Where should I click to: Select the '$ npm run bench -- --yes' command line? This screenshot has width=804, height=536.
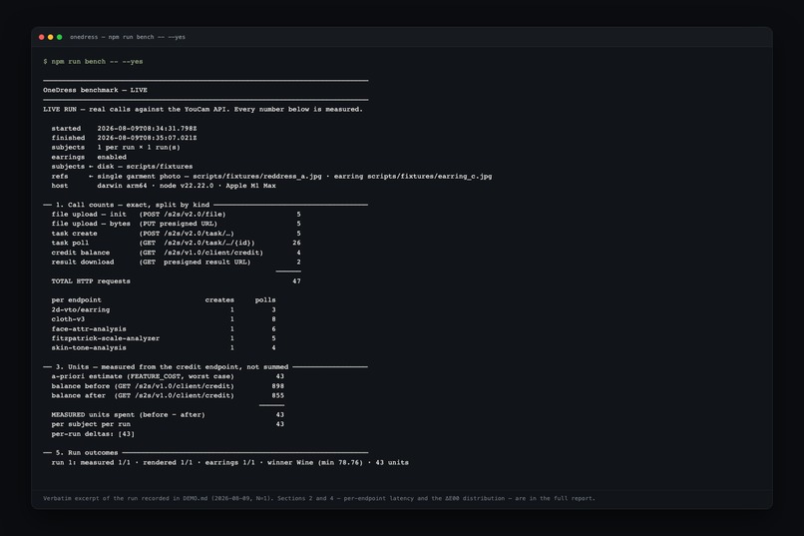pos(94,62)
